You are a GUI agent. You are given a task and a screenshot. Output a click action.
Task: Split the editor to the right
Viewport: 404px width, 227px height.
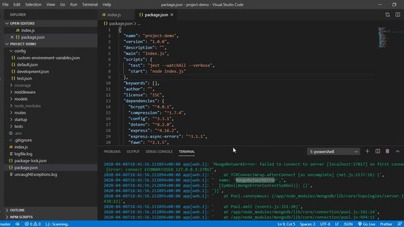[x=398, y=15]
